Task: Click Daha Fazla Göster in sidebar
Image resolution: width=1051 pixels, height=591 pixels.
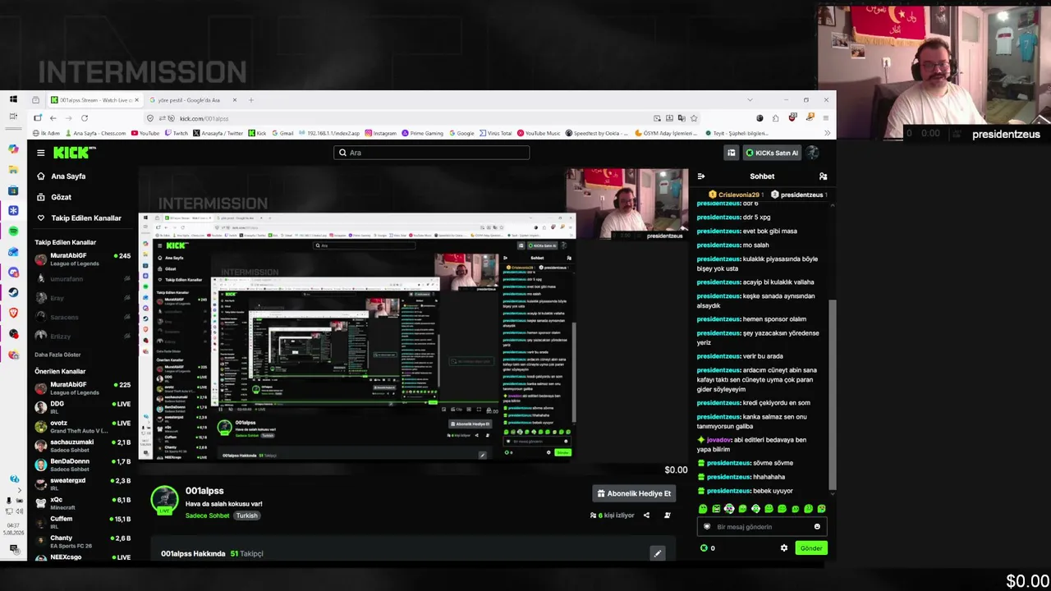Action: coord(57,355)
